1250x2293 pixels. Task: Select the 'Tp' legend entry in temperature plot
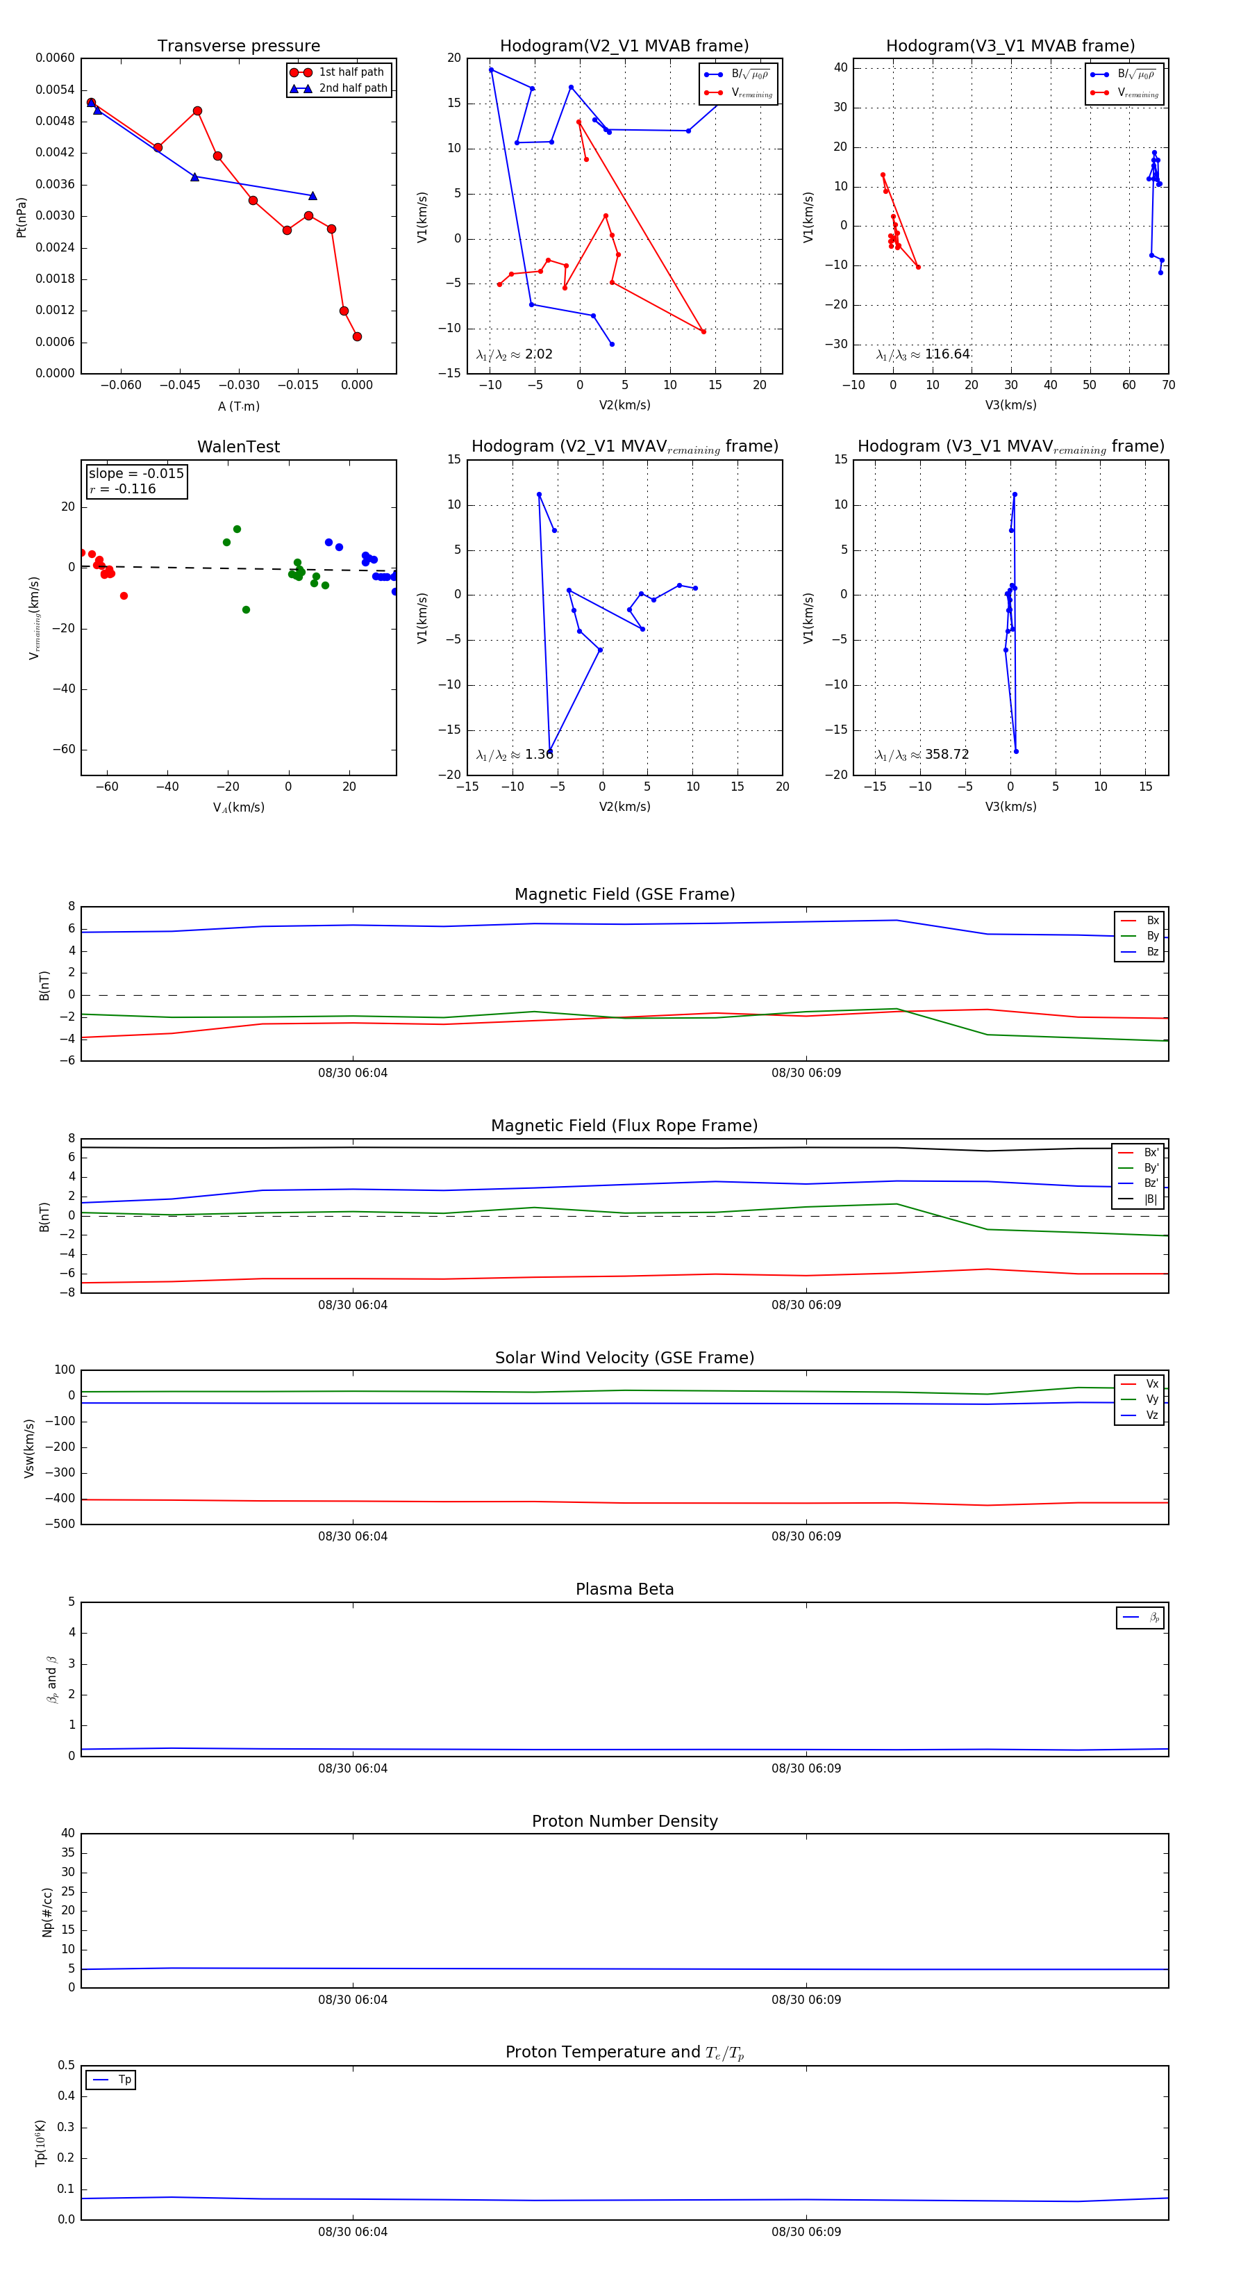click(x=111, y=2080)
